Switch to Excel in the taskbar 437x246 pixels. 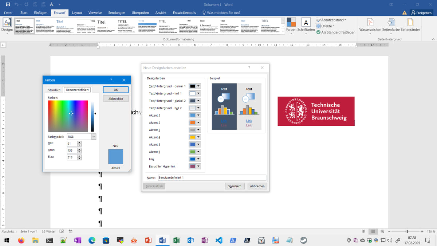pyautogui.click(x=177, y=240)
